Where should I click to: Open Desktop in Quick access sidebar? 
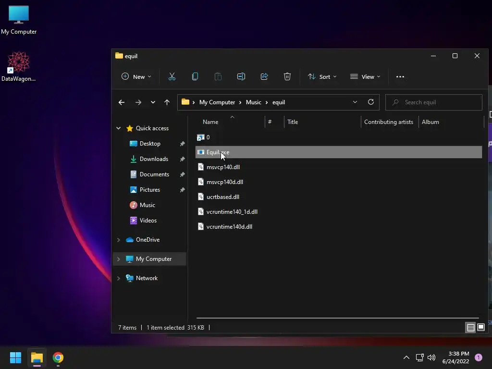click(150, 144)
